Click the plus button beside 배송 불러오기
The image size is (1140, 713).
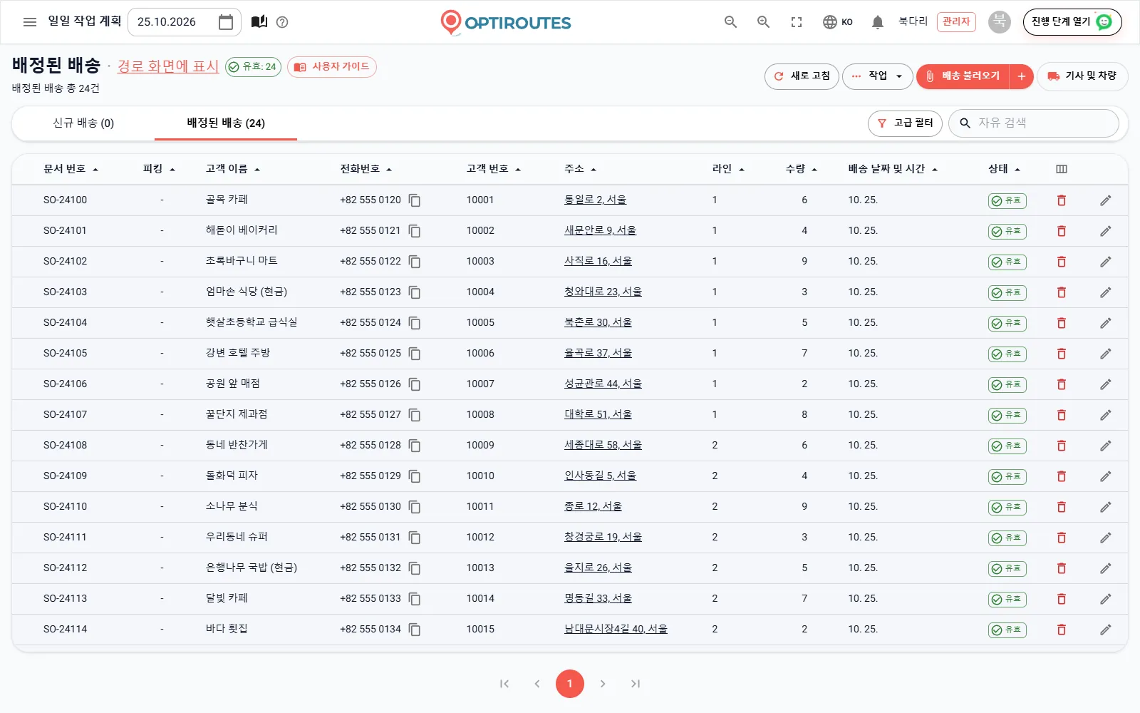coord(1021,76)
